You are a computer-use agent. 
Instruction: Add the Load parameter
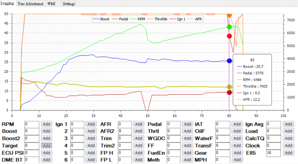(x=288, y=131)
